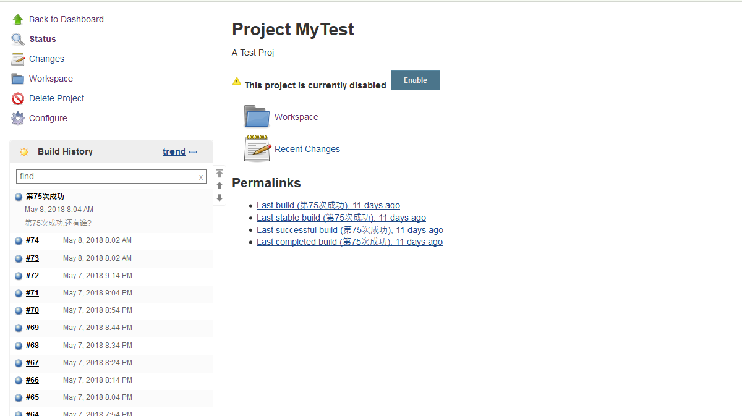Click the sidebar Workspace folder icon

[17, 79]
